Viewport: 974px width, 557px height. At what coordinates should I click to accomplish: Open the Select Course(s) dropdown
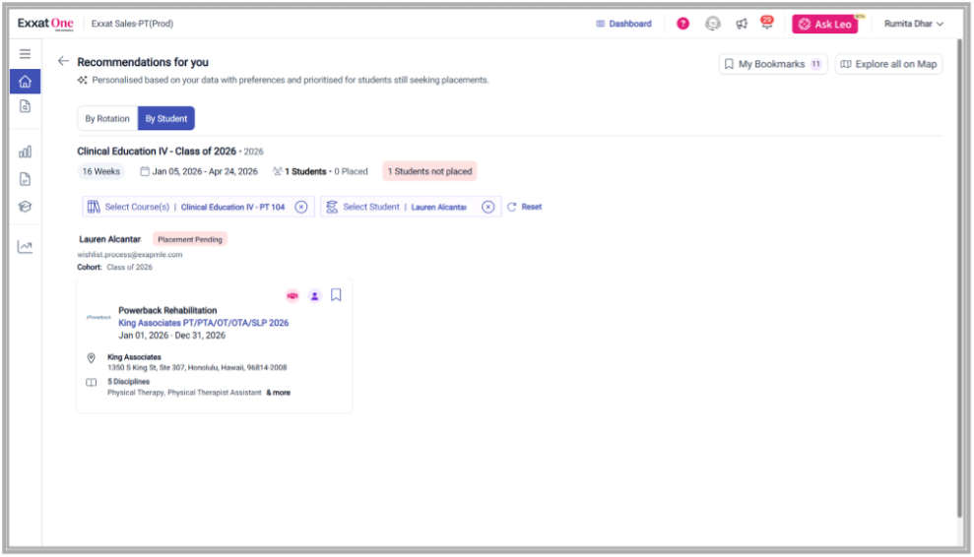(137, 207)
